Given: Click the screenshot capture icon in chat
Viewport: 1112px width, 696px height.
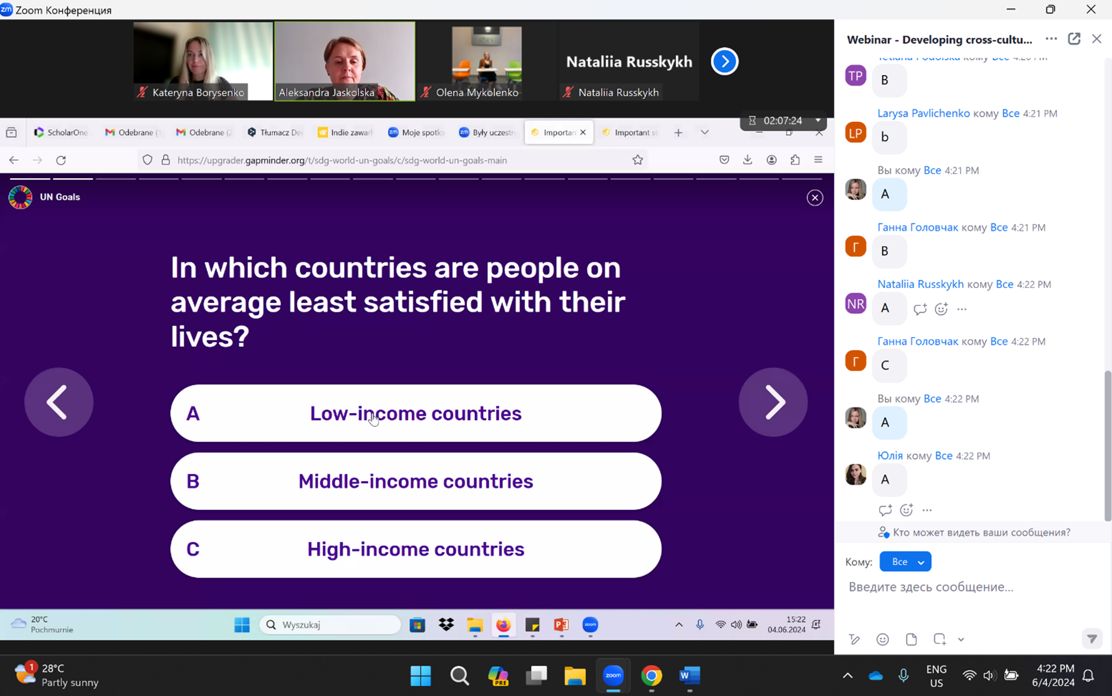Looking at the screenshot, I should tap(939, 639).
